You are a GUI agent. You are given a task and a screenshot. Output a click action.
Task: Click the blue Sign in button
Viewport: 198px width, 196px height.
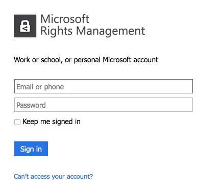(31, 149)
